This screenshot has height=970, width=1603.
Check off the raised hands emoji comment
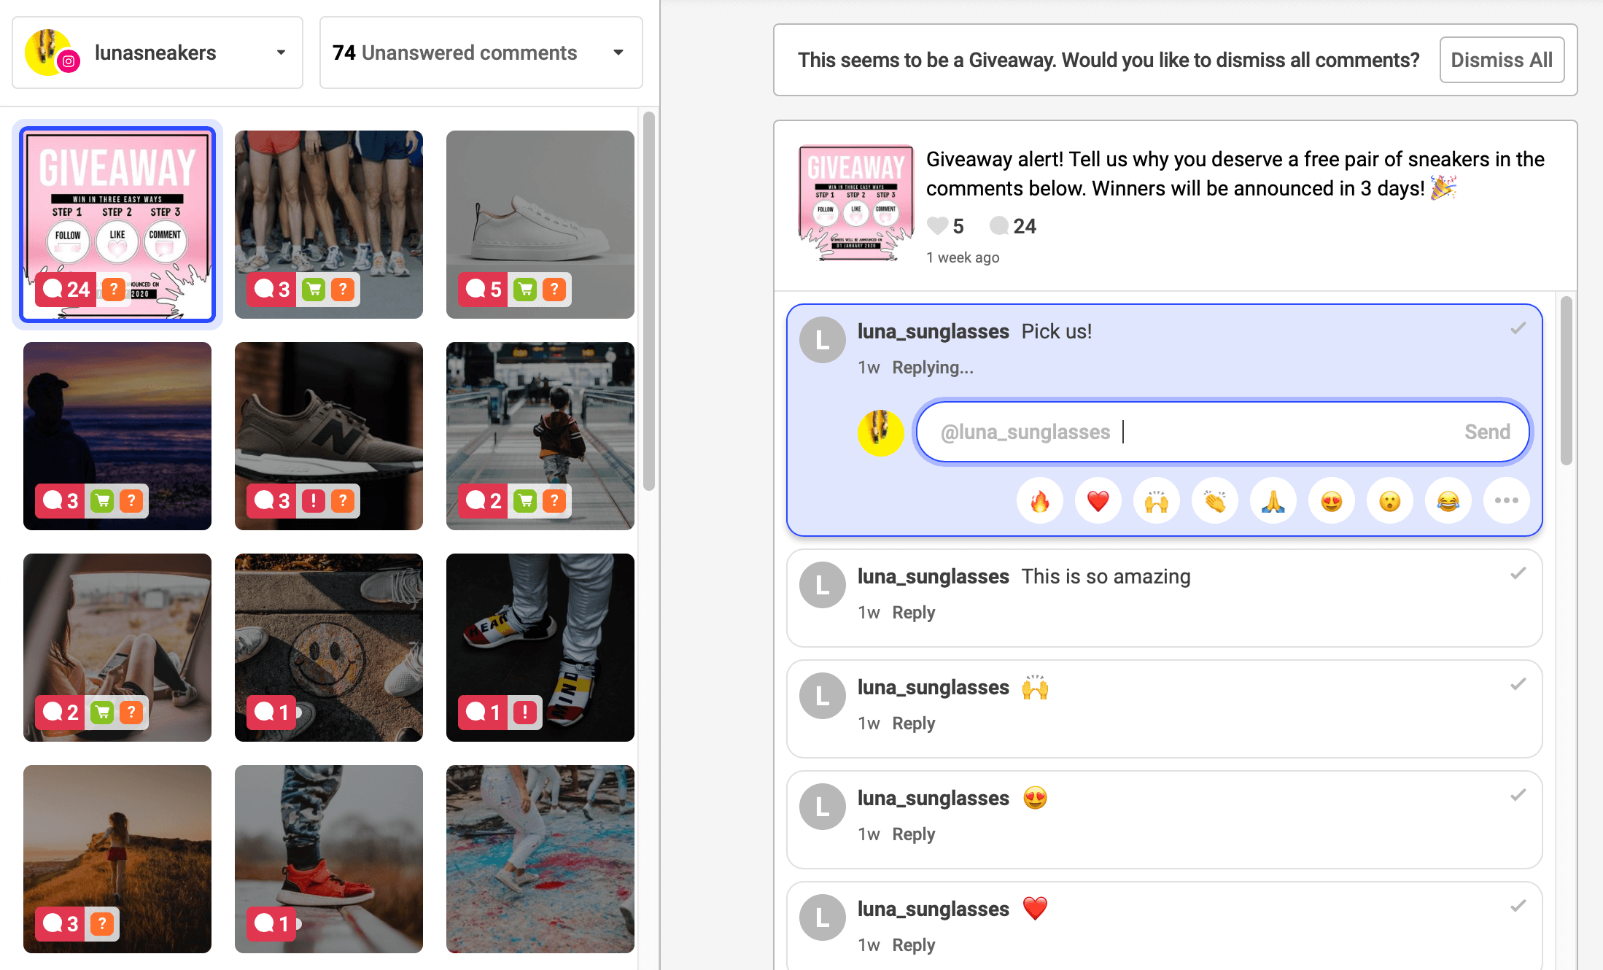pos(1518,685)
